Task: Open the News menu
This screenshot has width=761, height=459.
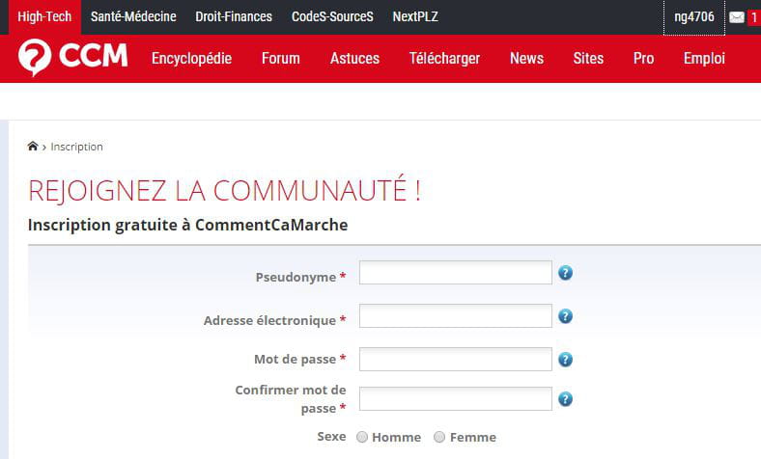Action: tap(526, 59)
